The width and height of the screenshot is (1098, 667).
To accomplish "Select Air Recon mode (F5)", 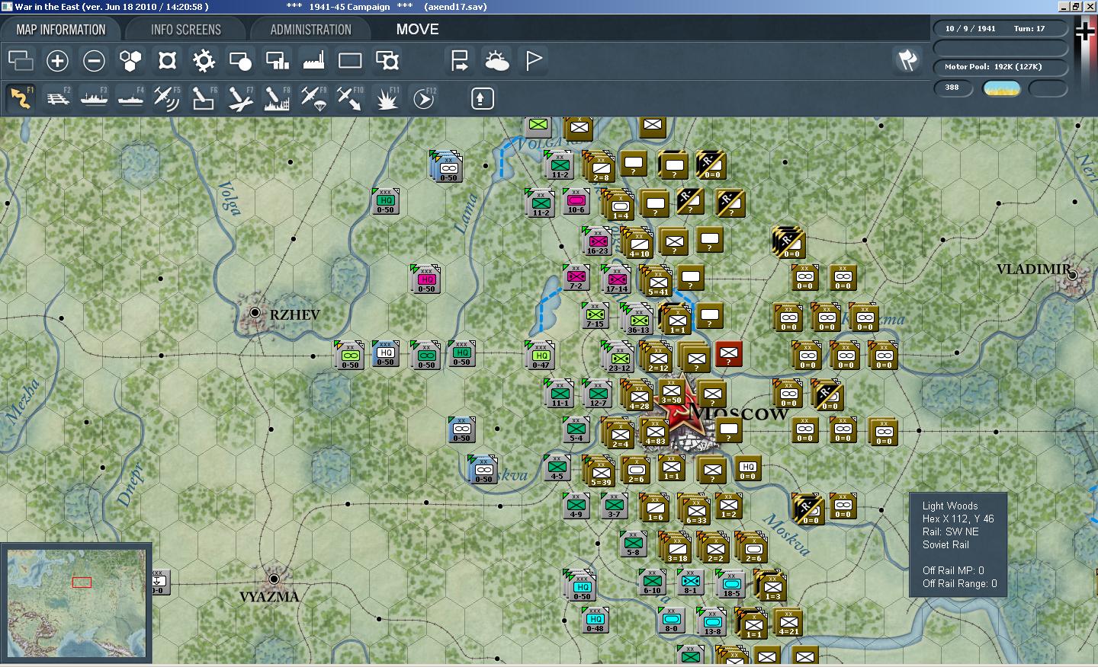I will 167,98.
